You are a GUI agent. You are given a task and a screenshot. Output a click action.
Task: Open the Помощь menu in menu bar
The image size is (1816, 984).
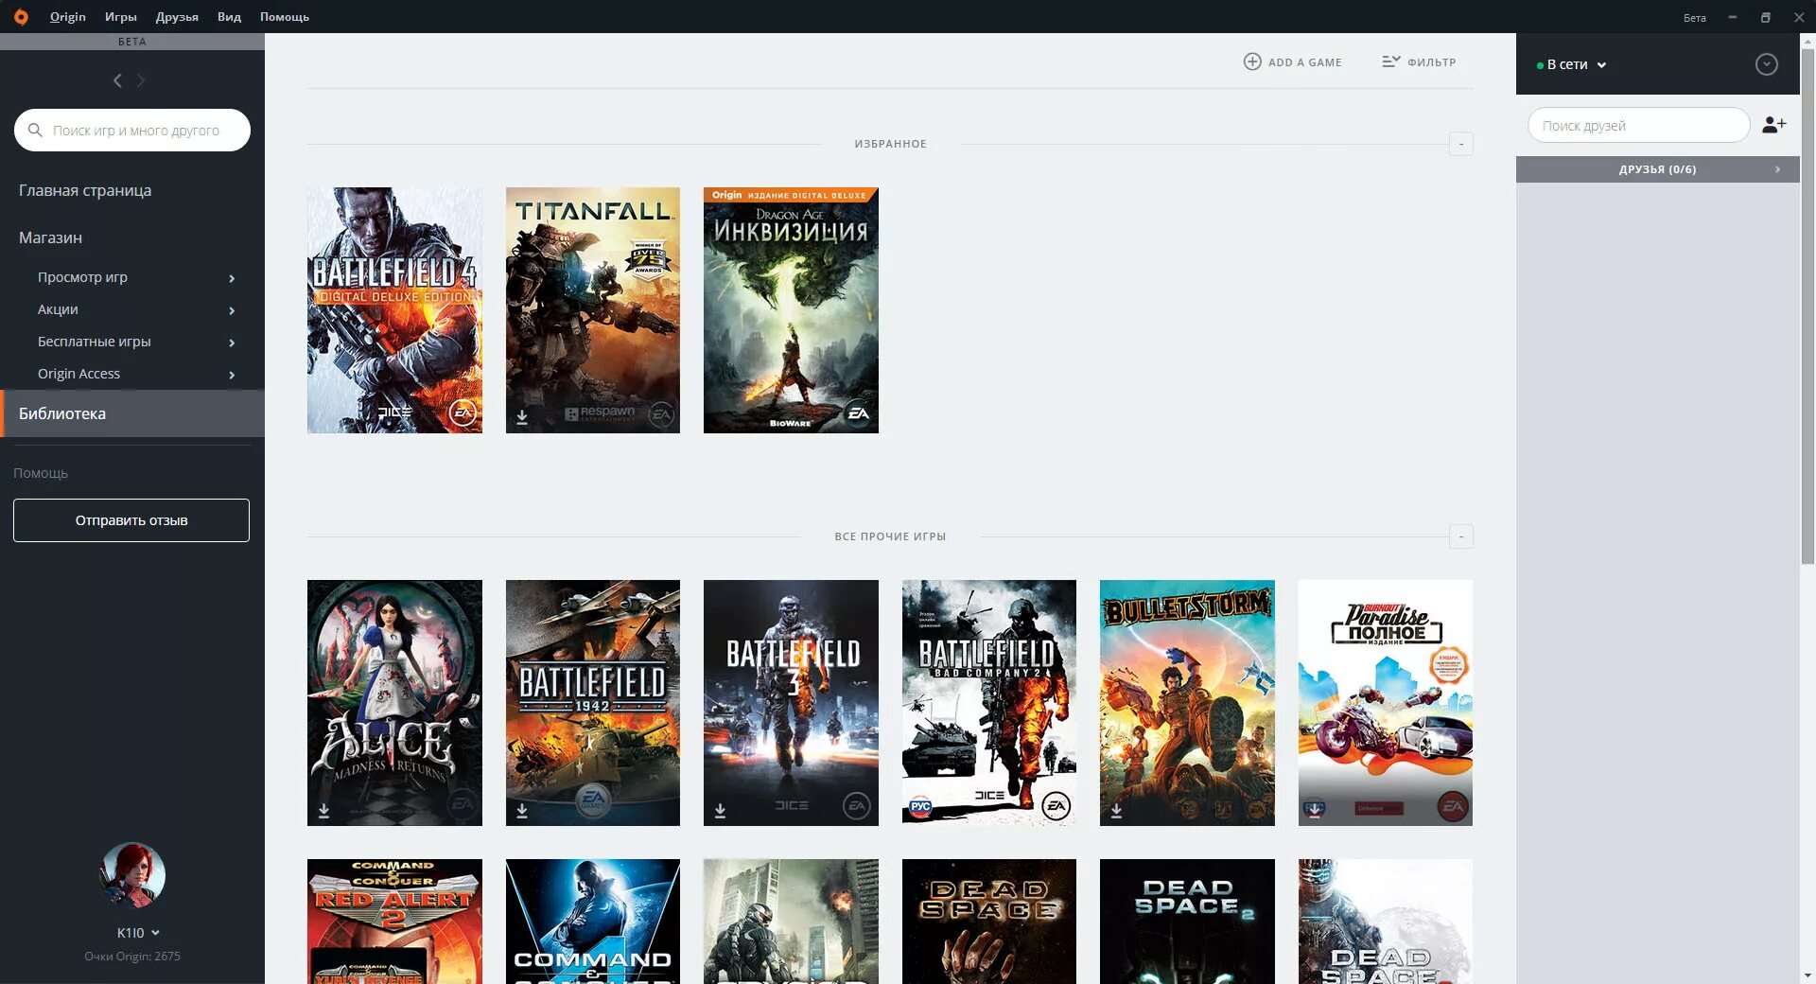[285, 16]
